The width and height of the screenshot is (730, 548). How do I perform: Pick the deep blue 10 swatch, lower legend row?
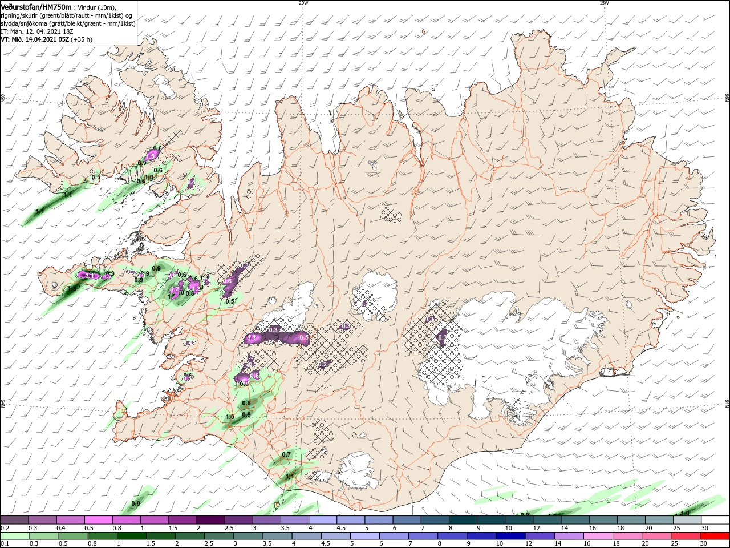pyautogui.click(x=510, y=536)
